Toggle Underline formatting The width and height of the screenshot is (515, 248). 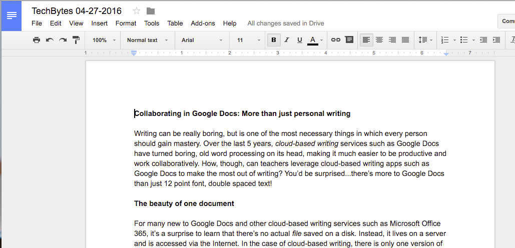[299, 40]
